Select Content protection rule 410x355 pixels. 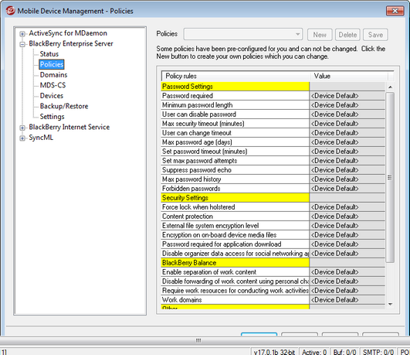tap(235, 217)
